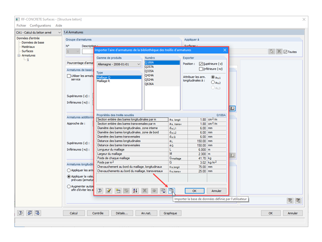Viewport: 322px width, 242px height.
Task: Collapse the Armatures tree node
Action: (19, 56)
